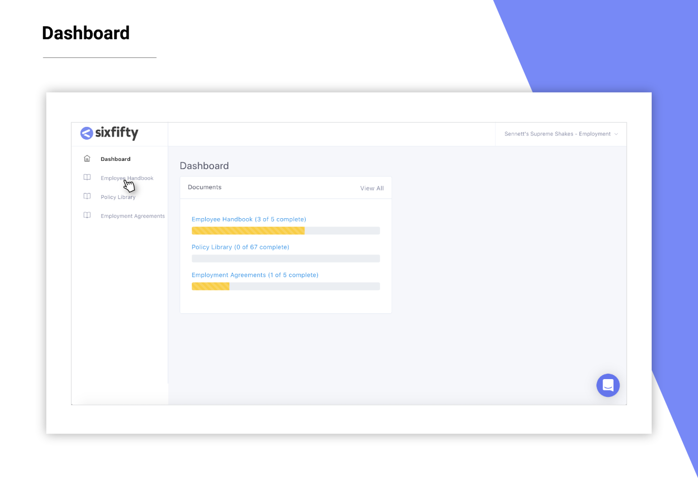Open the chat widget bubble icon
This screenshot has width=698, height=480.
pos(608,385)
